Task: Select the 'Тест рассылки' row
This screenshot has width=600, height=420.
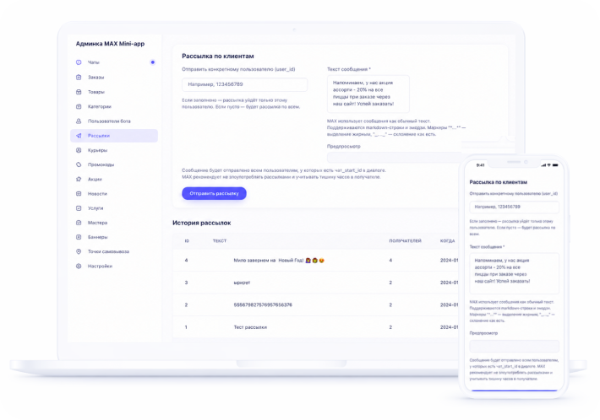Action: (316, 327)
